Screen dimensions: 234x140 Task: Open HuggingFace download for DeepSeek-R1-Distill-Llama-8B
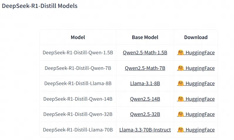pyautogui.click(x=196, y=83)
